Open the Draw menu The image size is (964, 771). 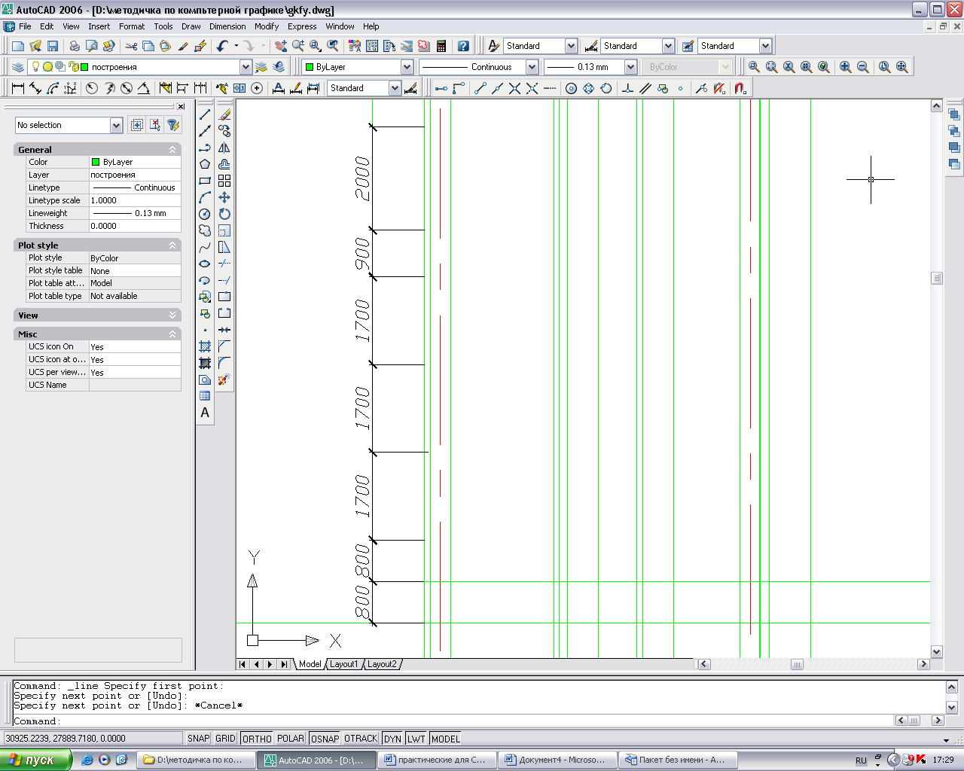191,26
